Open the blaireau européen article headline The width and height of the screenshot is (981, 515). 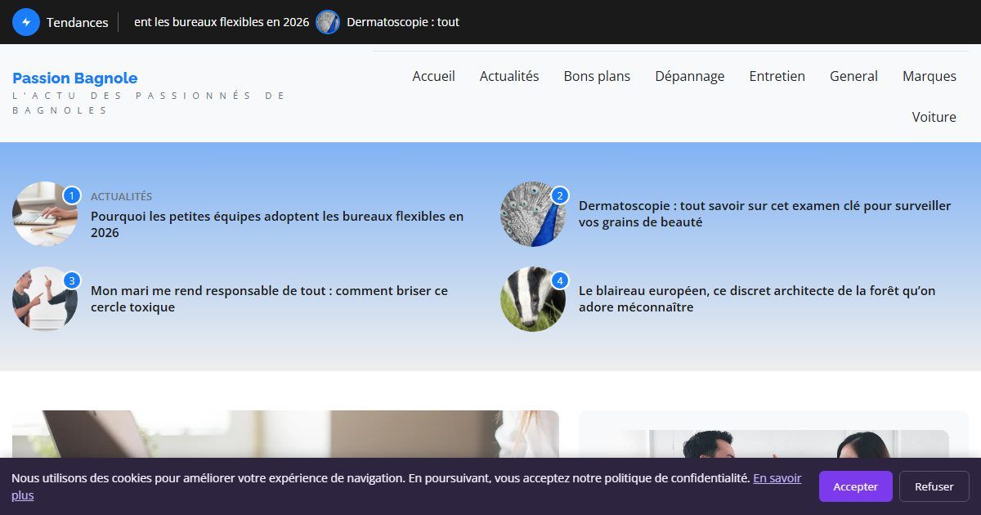coord(757,299)
